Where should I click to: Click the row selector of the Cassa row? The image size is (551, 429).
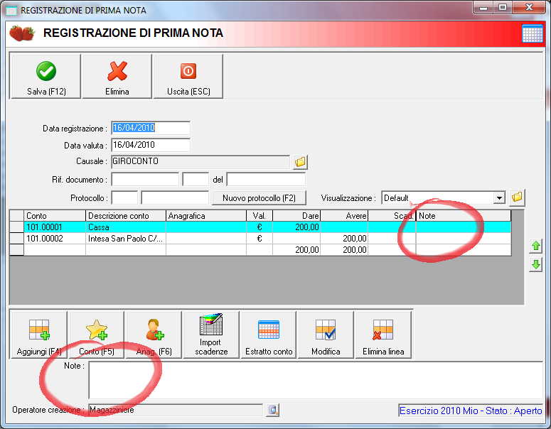[x=16, y=227]
